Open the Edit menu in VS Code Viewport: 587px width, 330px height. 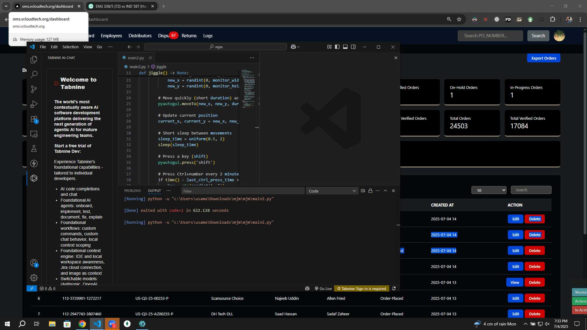[54, 47]
